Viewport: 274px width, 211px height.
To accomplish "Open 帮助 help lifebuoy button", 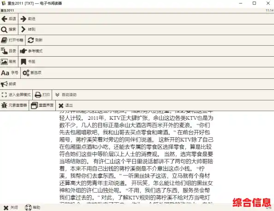I will (x=32, y=207).
